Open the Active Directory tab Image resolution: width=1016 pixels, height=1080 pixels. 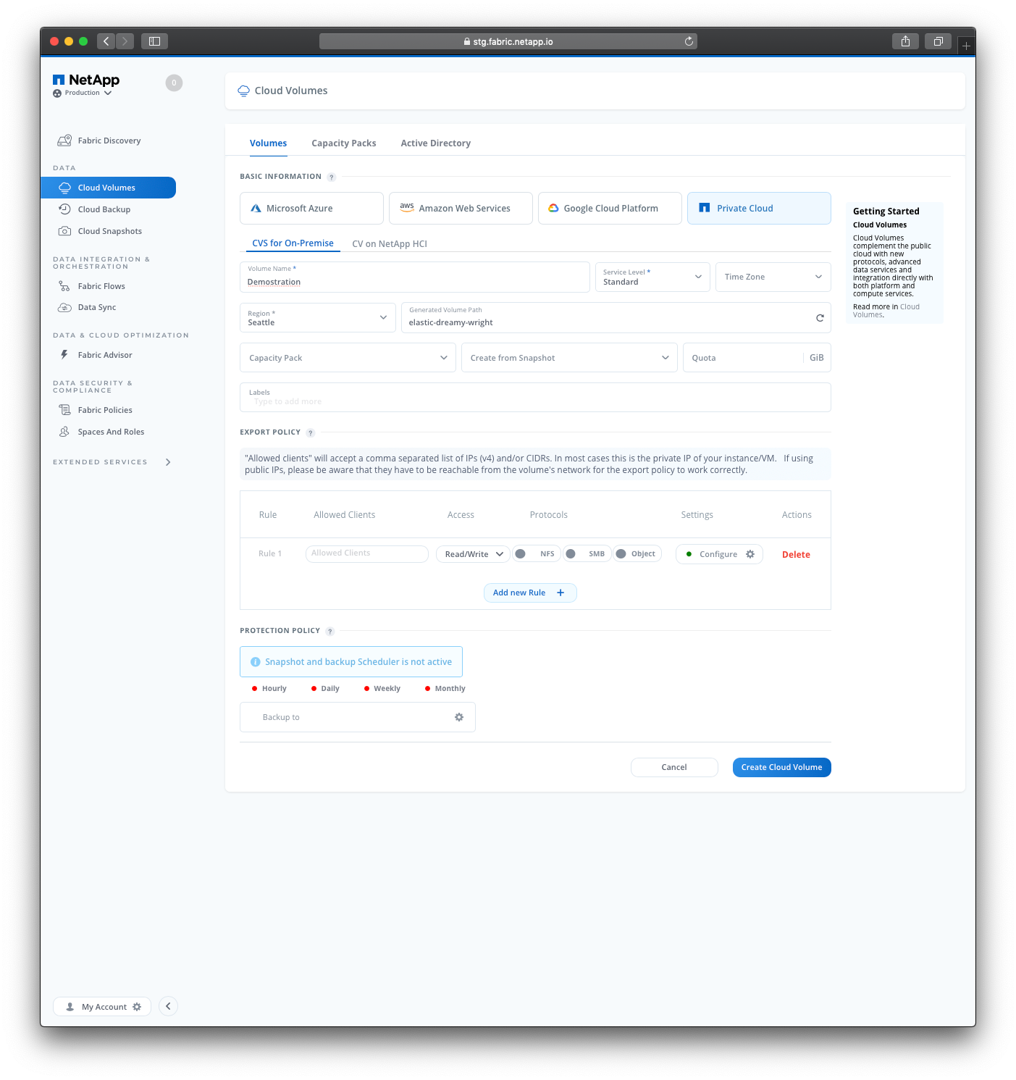(x=435, y=143)
